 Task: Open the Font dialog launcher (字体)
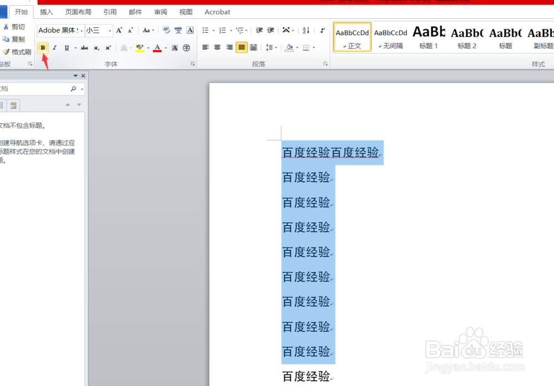193,64
